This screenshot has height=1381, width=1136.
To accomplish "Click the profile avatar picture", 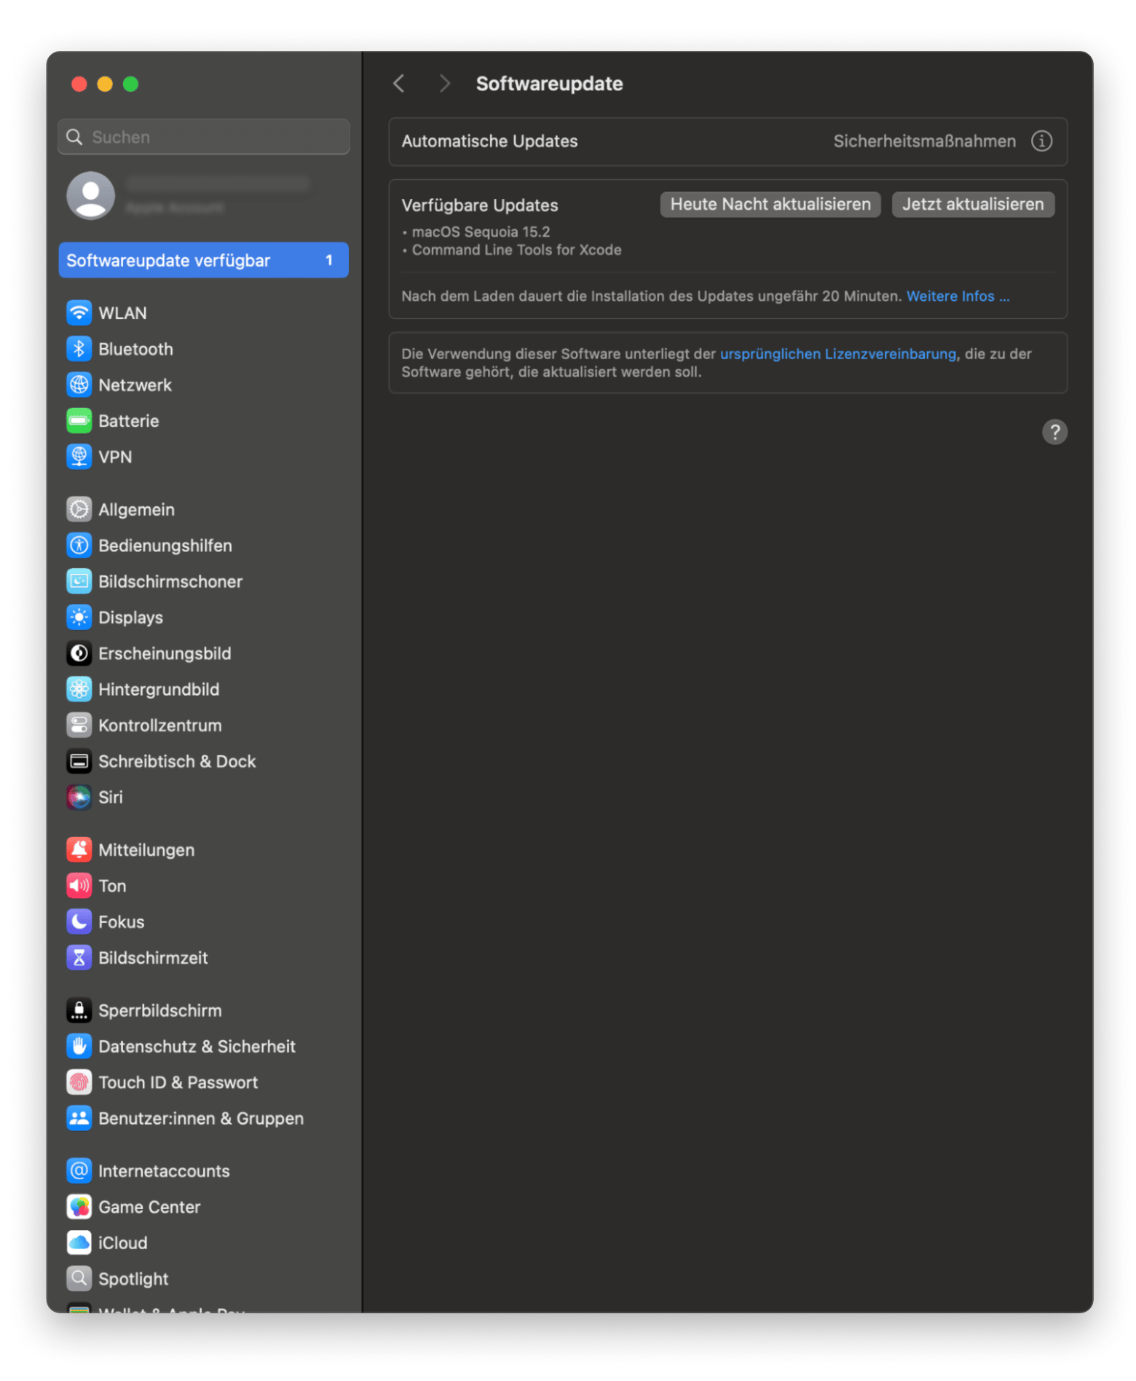I will (x=90, y=195).
